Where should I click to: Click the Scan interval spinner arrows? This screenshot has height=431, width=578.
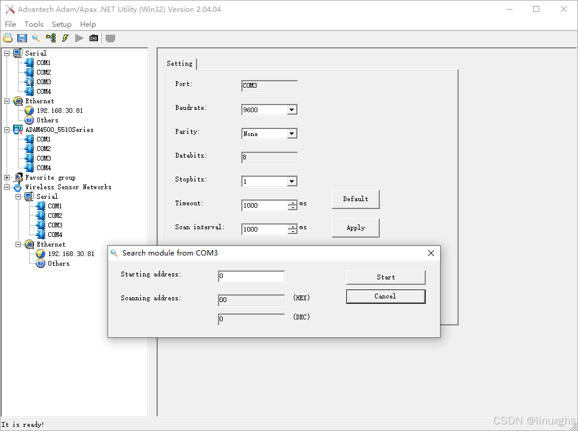(x=293, y=229)
